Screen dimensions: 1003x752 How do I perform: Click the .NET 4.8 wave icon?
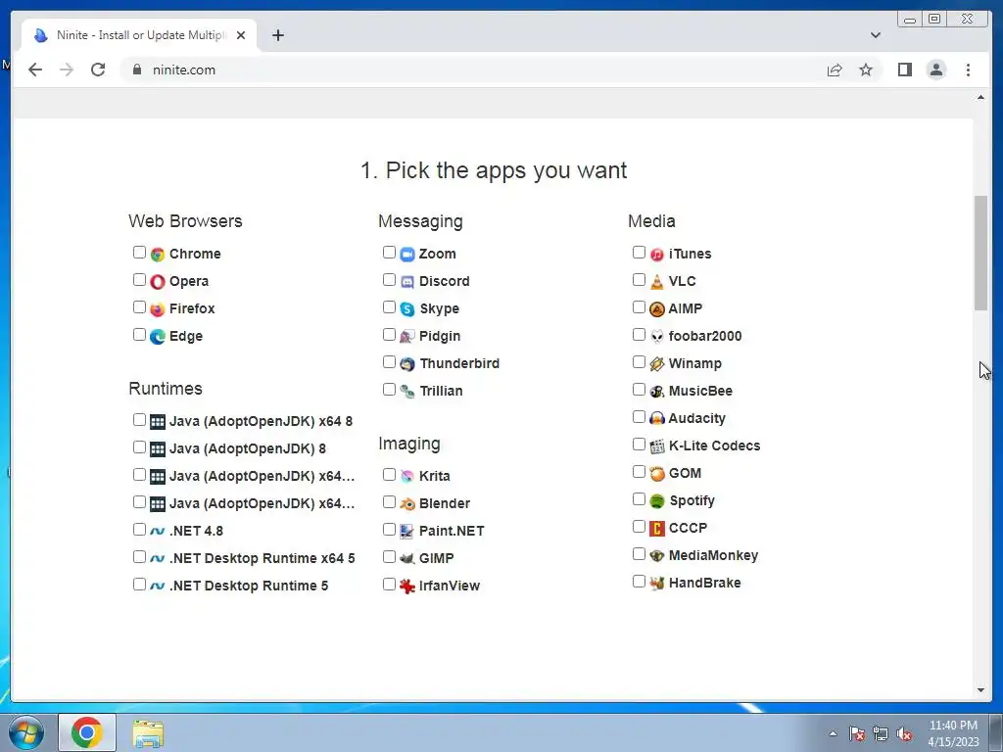click(158, 532)
